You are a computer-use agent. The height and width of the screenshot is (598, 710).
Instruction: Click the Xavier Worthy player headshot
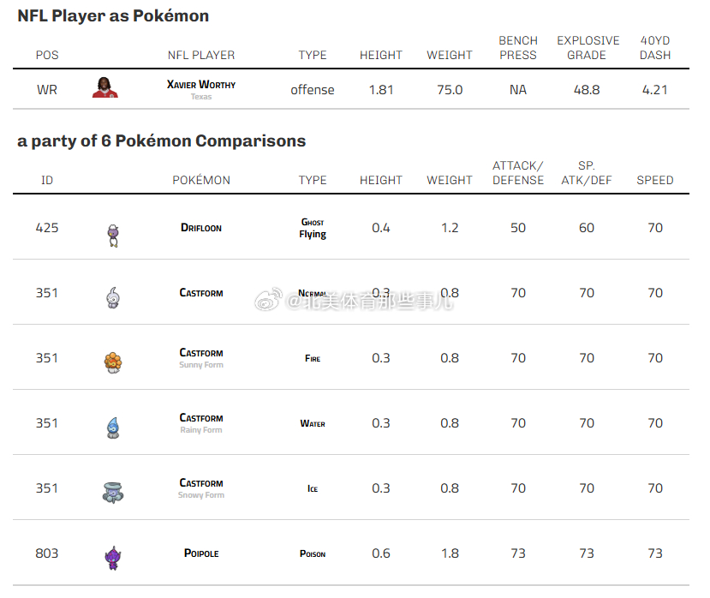point(104,88)
